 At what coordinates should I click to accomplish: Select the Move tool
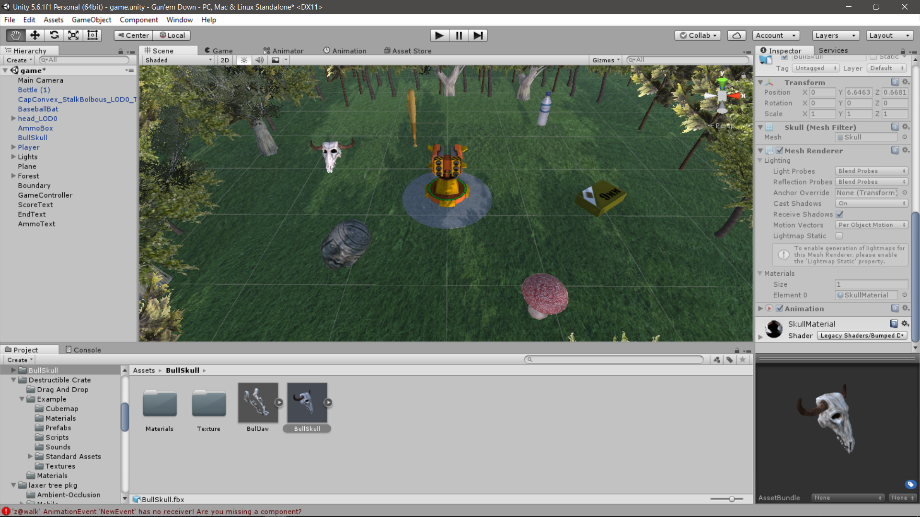click(34, 35)
